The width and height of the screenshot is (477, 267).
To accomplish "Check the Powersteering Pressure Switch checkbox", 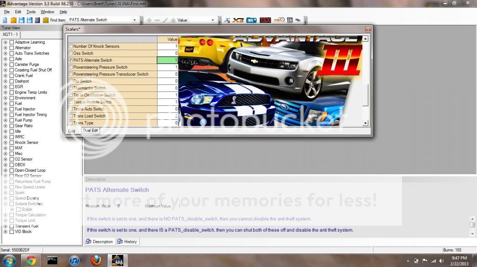I will [x=71, y=67].
